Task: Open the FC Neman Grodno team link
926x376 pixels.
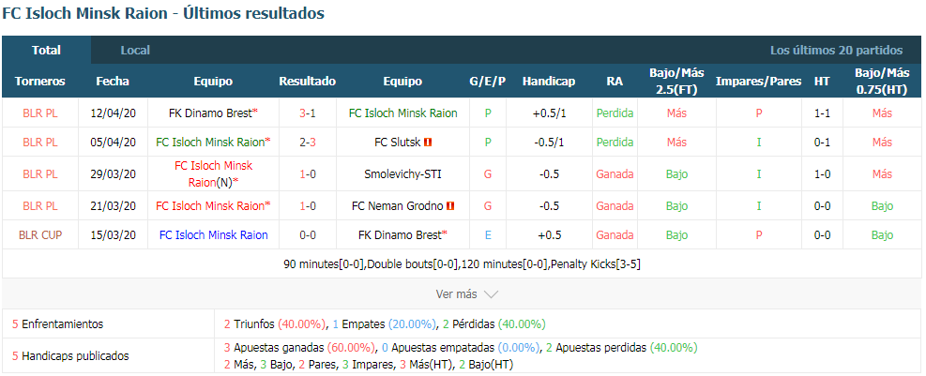Action: 398,206
